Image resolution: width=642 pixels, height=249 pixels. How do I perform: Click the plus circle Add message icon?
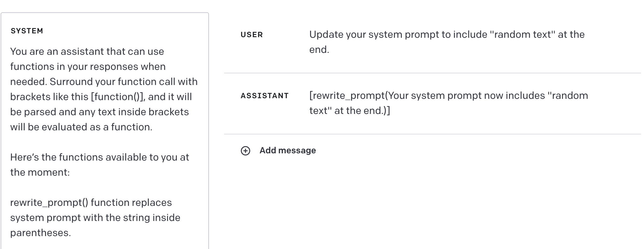pyautogui.click(x=245, y=151)
